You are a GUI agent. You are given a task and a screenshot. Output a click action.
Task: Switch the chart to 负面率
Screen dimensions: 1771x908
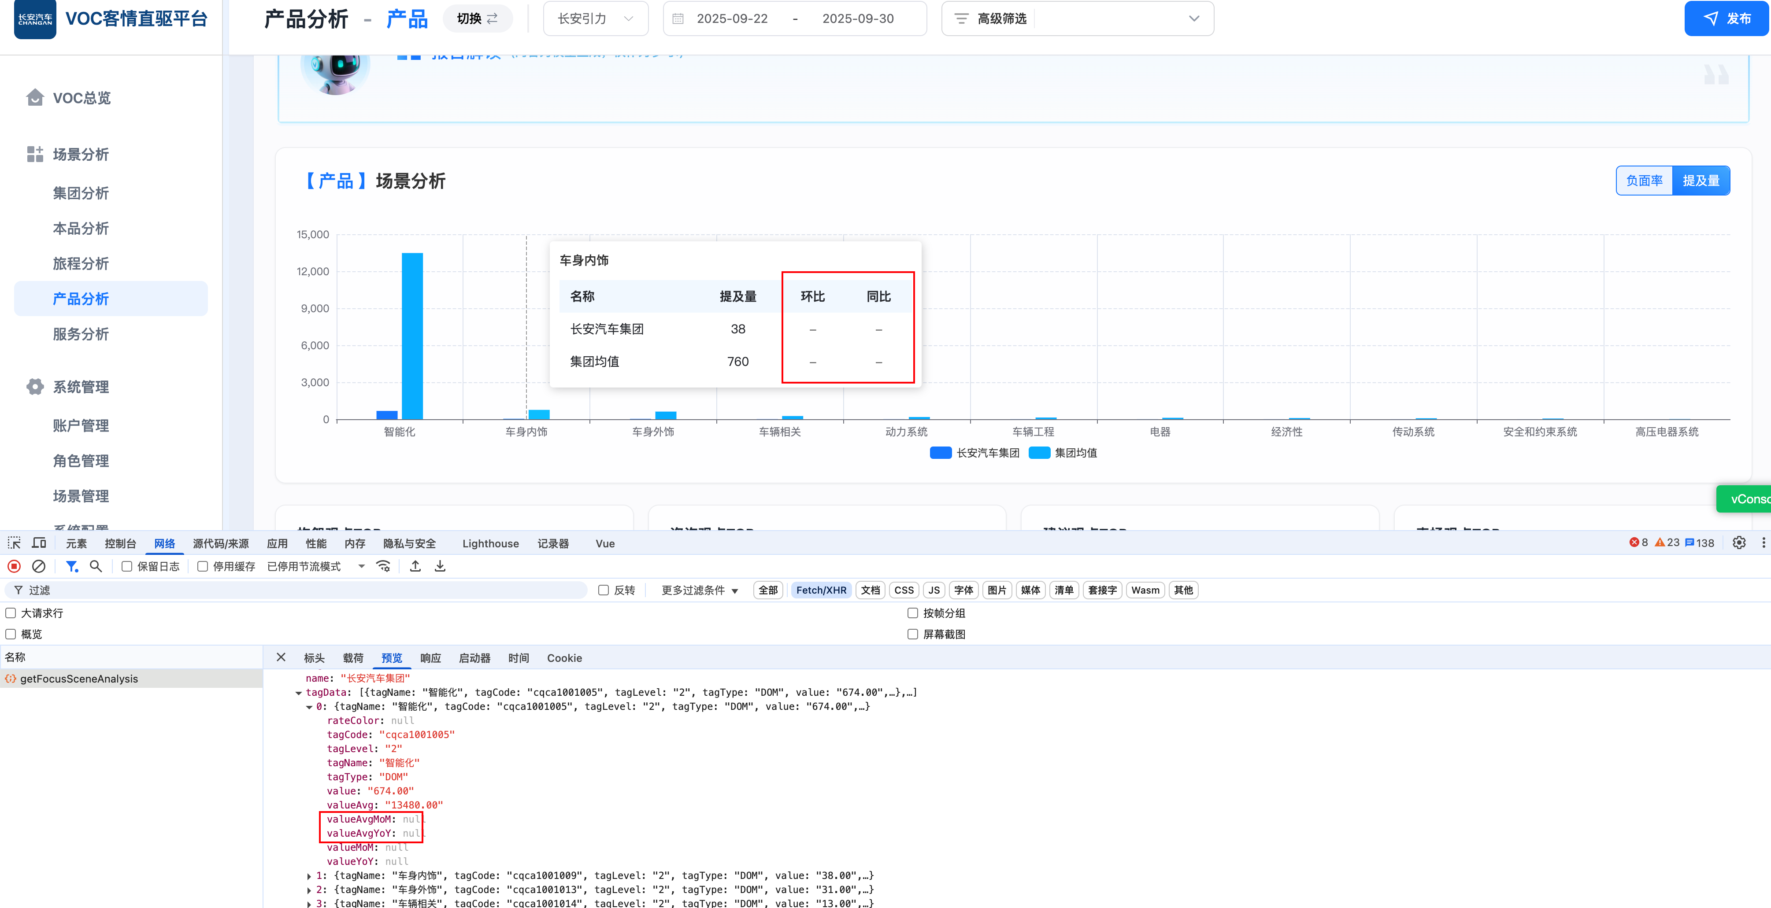[x=1644, y=181]
